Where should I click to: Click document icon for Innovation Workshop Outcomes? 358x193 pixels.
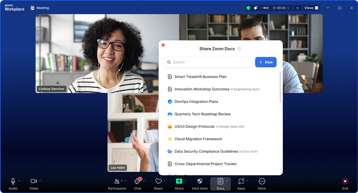pos(169,89)
